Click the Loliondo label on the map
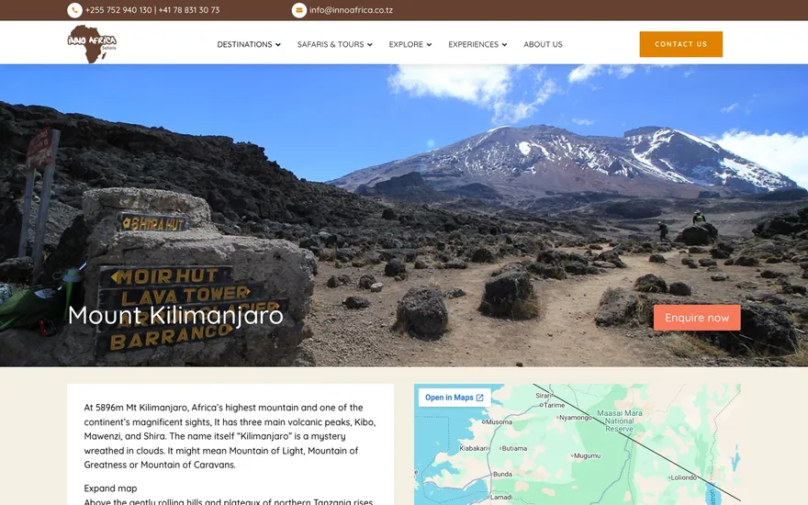This screenshot has height=505, width=808. (683, 477)
